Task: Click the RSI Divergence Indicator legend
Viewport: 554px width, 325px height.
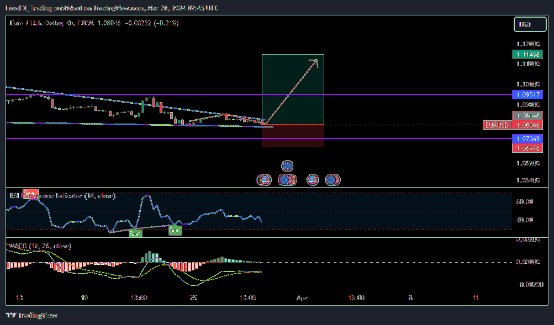Action: click(x=62, y=195)
